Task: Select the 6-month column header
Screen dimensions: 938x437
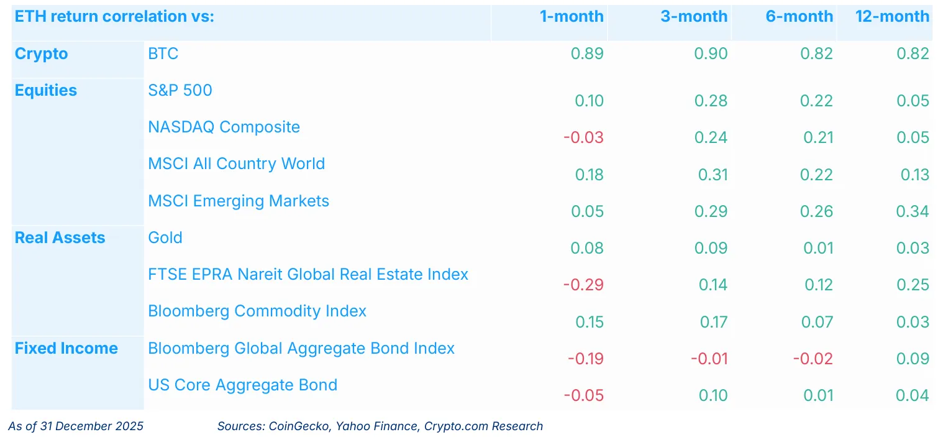Action: tap(799, 17)
